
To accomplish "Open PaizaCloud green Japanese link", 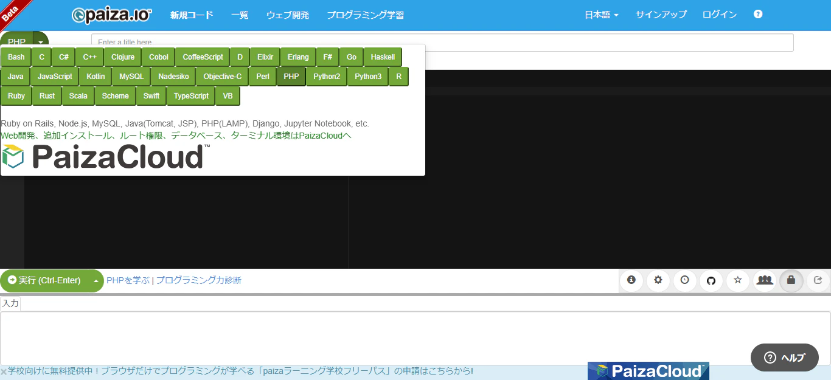I will point(176,136).
